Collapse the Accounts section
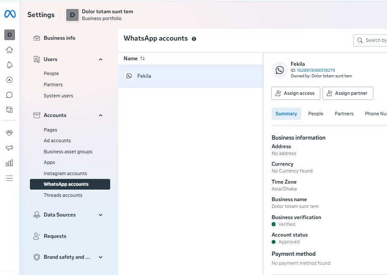387x275 pixels. [x=100, y=115]
